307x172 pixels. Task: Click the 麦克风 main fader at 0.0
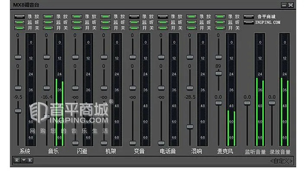[218, 103]
